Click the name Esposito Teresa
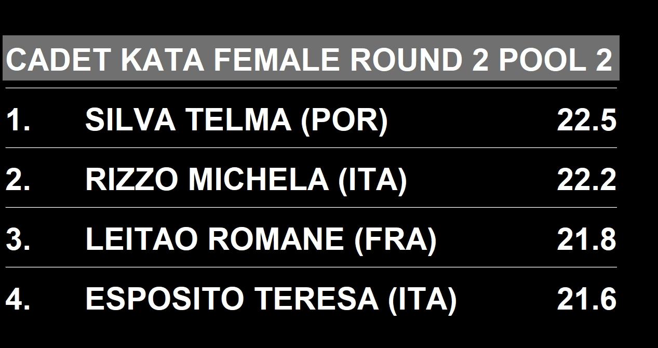Screen dimensions: 658x348 coord(232,300)
